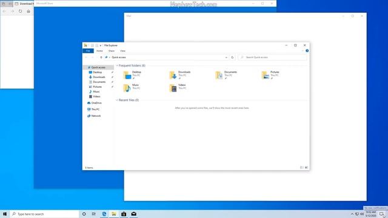The width and height of the screenshot is (388, 218).
Task: Select the Videos folder icon in Frequent folders
Action: [x=173, y=88]
